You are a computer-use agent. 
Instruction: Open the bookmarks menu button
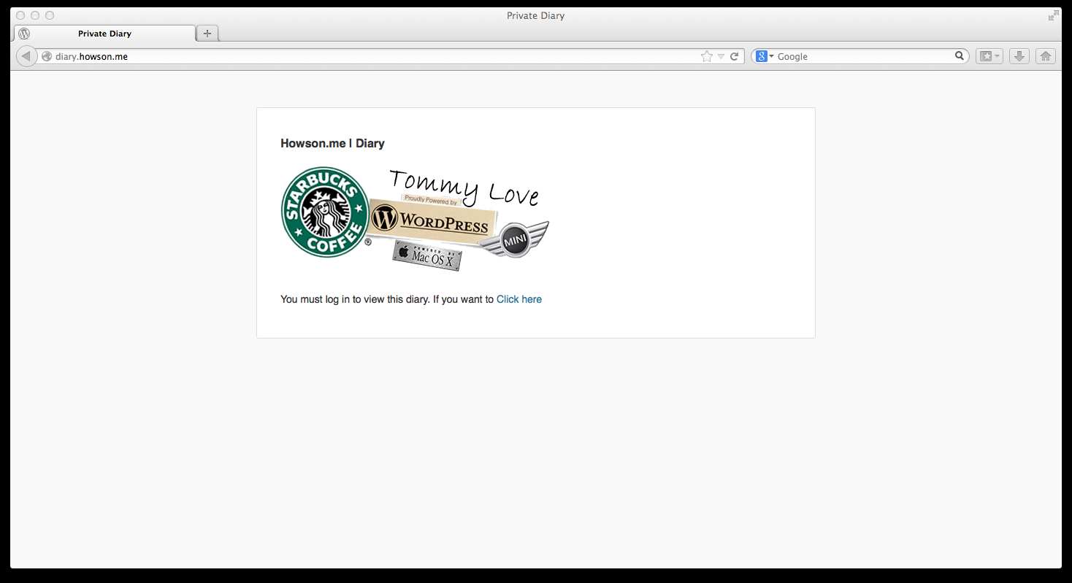click(989, 56)
